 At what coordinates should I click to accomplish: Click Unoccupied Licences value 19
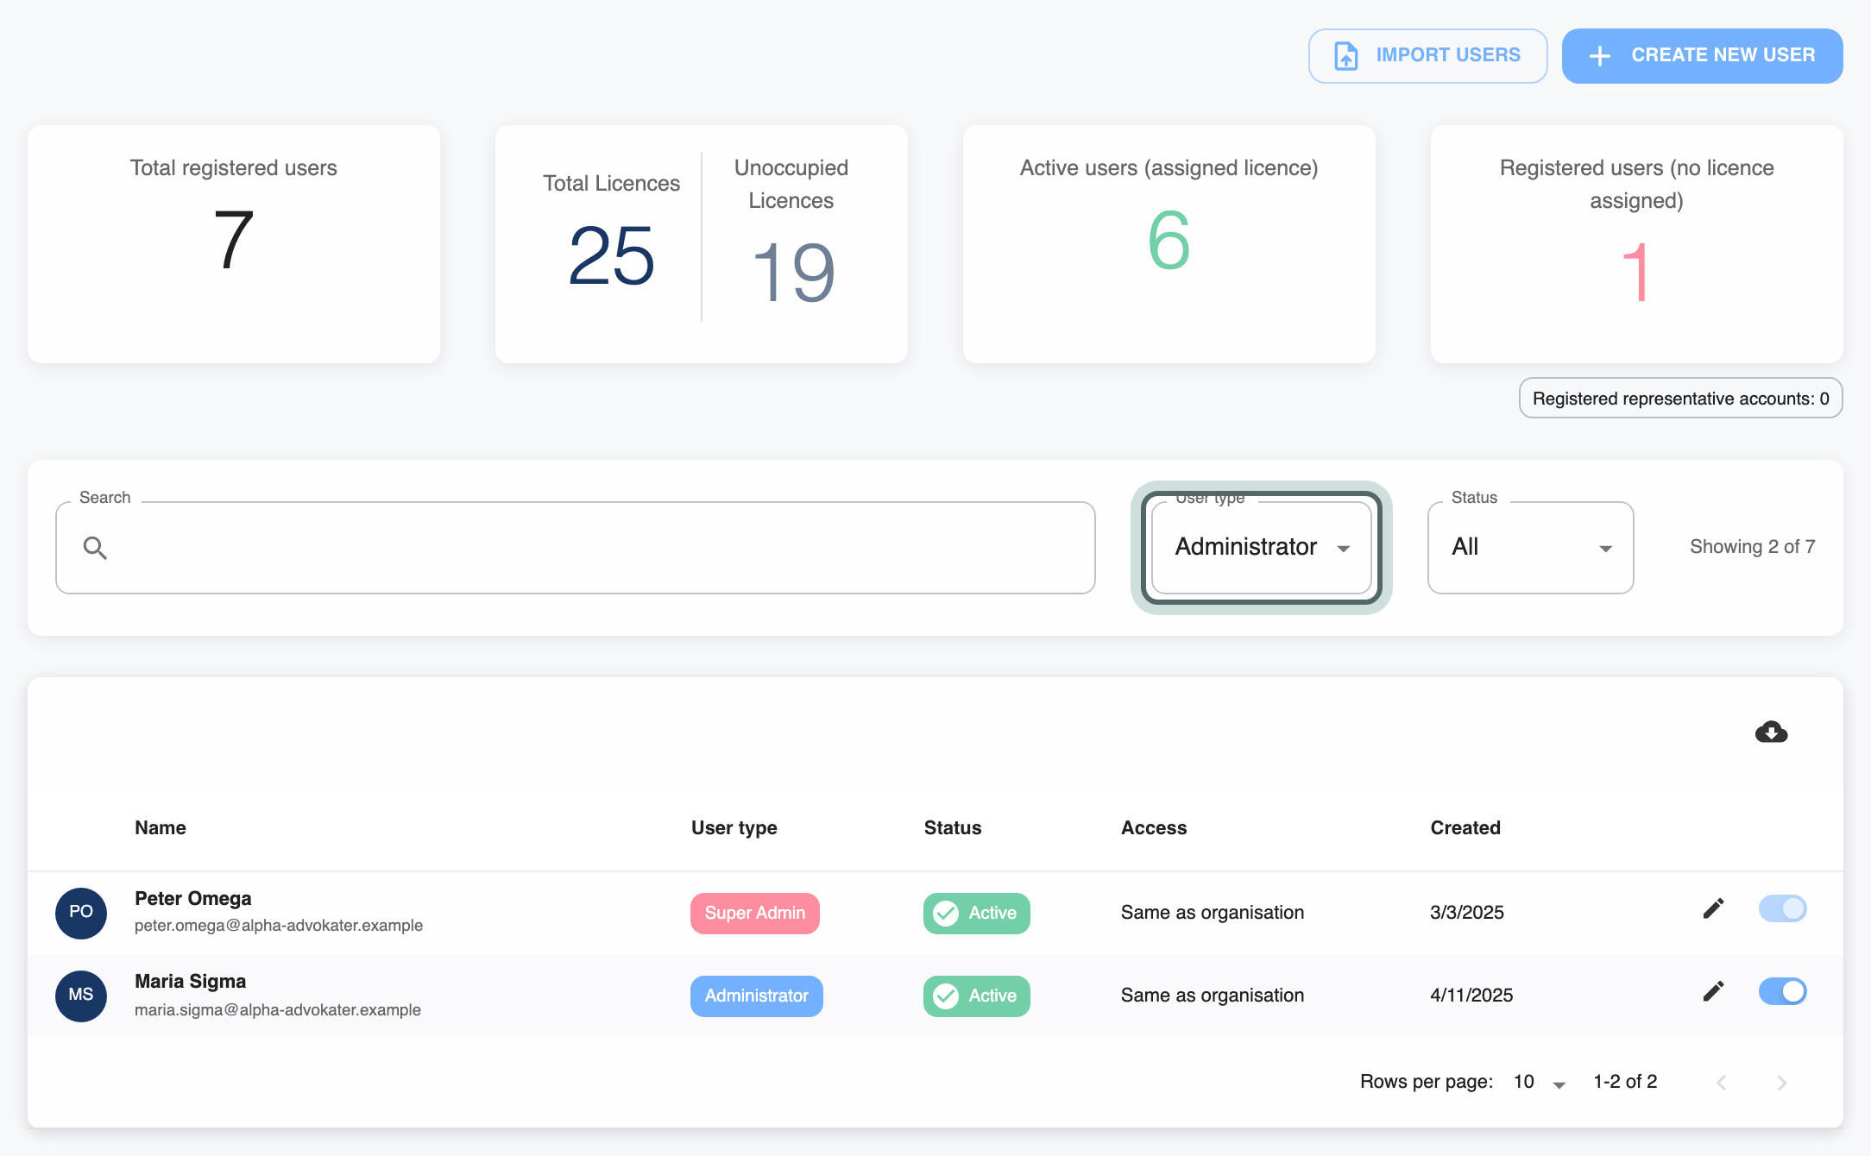(x=792, y=273)
